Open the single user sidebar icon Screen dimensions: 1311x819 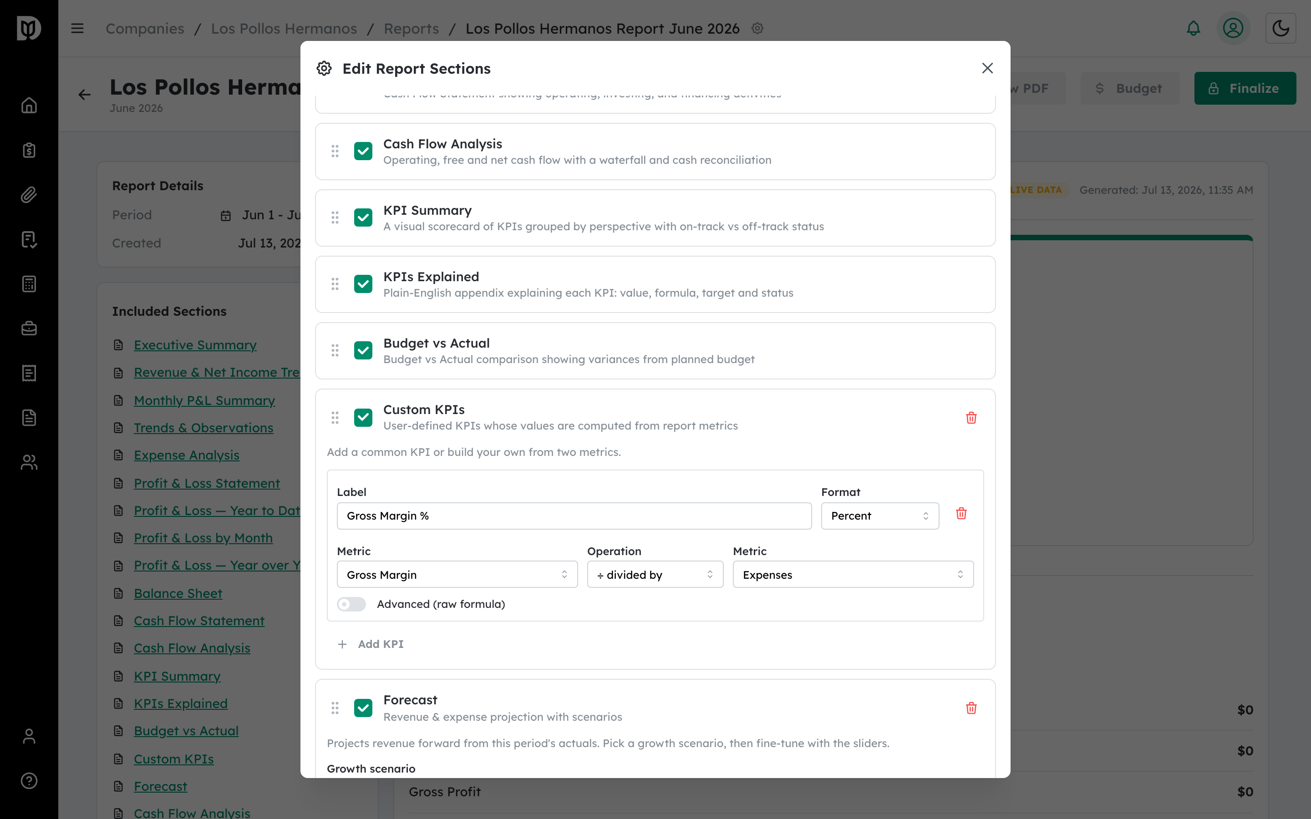[x=29, y=736]
